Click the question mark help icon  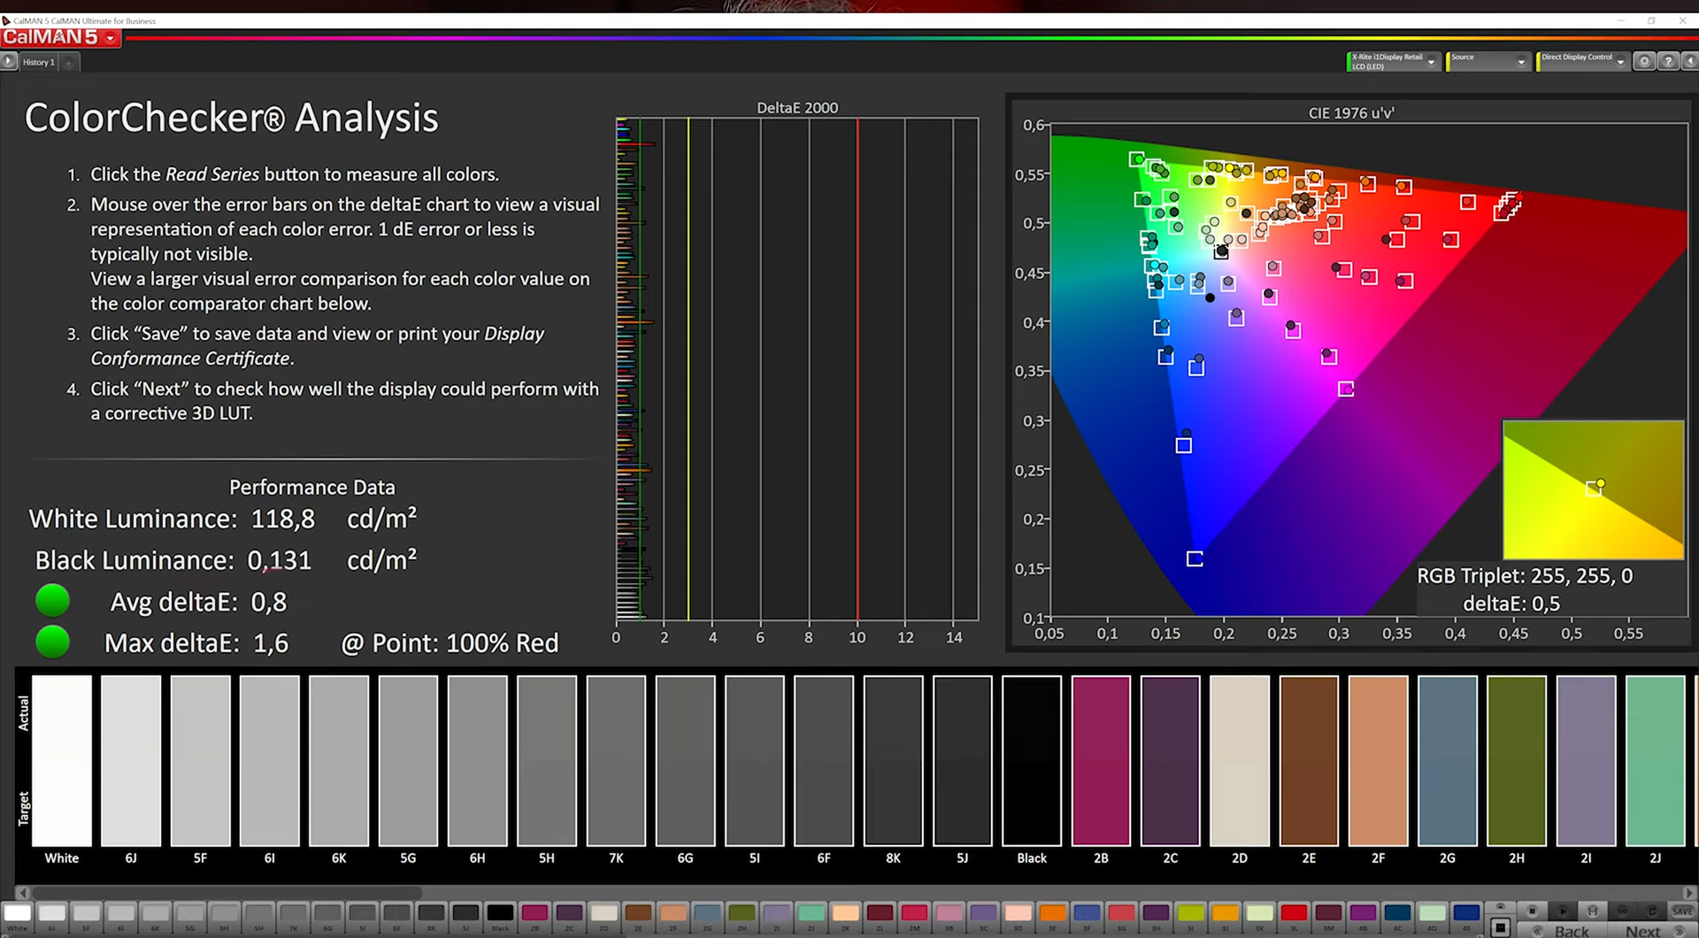pyautogui.click(x=1667, y=61)
